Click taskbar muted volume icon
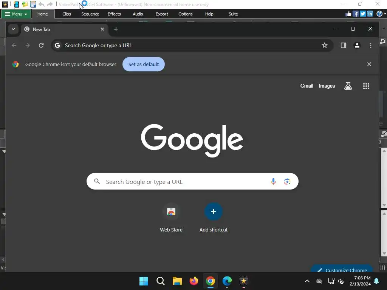 click(341, 281)
